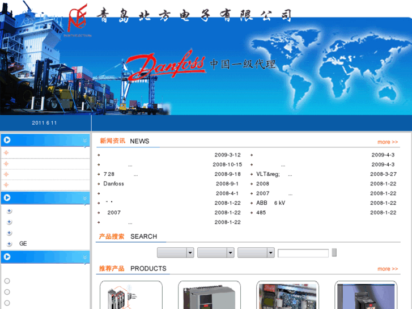412x309 pixels.
Task: Open the multi-drive diagram product thumbnail
Action: 131,295
